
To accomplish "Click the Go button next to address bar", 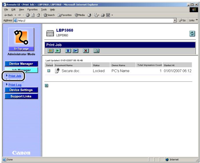I will tap(182, 20).
